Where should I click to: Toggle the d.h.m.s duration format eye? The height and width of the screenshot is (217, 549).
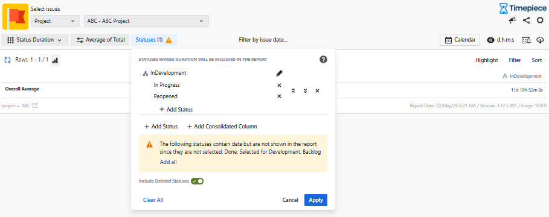[x=490, y=40]
